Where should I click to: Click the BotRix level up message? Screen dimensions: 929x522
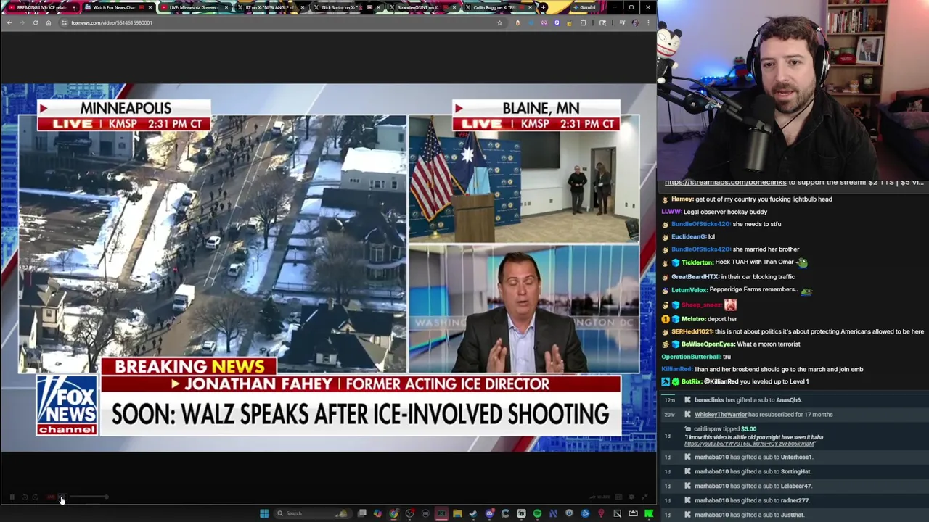coord(735,381)
